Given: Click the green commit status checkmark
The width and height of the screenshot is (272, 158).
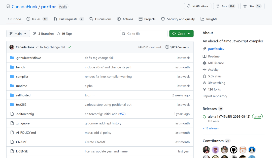Looking at the screenshot, I should coord(70,47).
